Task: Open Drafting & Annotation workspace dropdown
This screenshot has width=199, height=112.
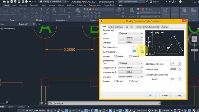Action: 53,2
